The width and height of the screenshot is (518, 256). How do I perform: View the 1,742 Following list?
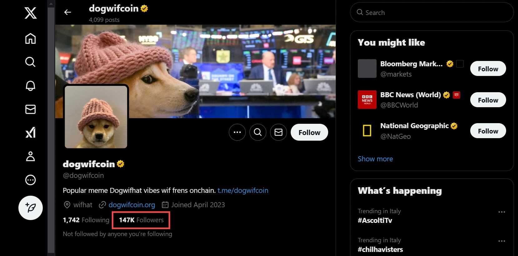(86, 220)
